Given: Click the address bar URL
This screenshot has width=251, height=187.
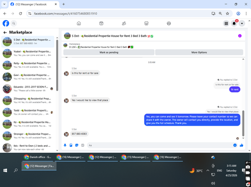Looking at the screenshot, I should [65, 14].
